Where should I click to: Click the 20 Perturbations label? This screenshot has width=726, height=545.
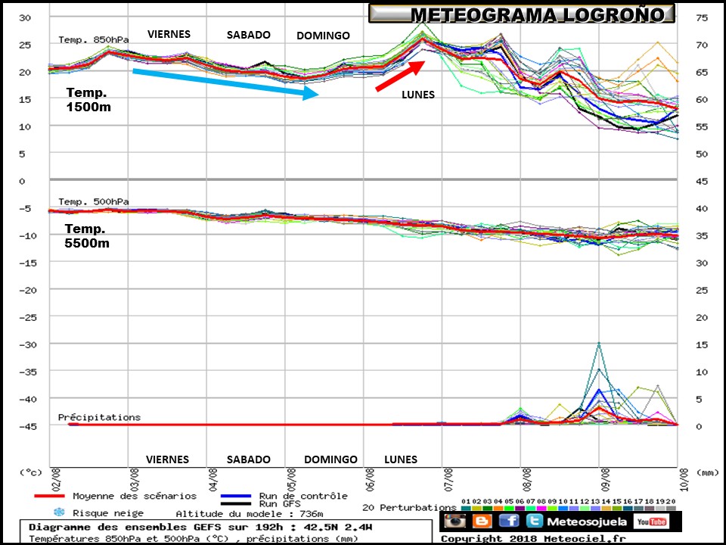(409, 507)
